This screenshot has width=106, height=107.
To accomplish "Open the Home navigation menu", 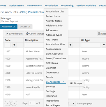I will tap(3, 5).
